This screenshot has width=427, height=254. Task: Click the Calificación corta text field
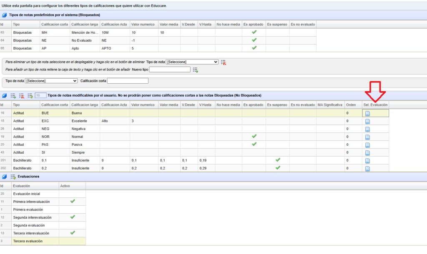pyautogui.click(x=128, y=81)
